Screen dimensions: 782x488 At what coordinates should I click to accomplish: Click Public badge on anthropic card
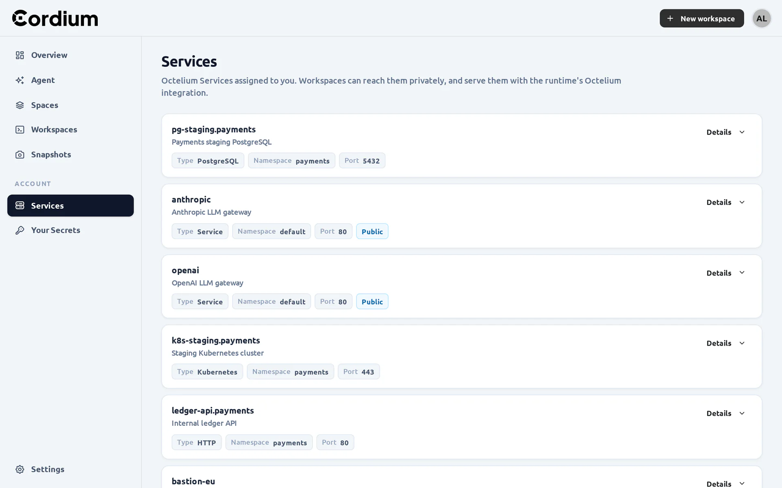click(x=372, y=231)
